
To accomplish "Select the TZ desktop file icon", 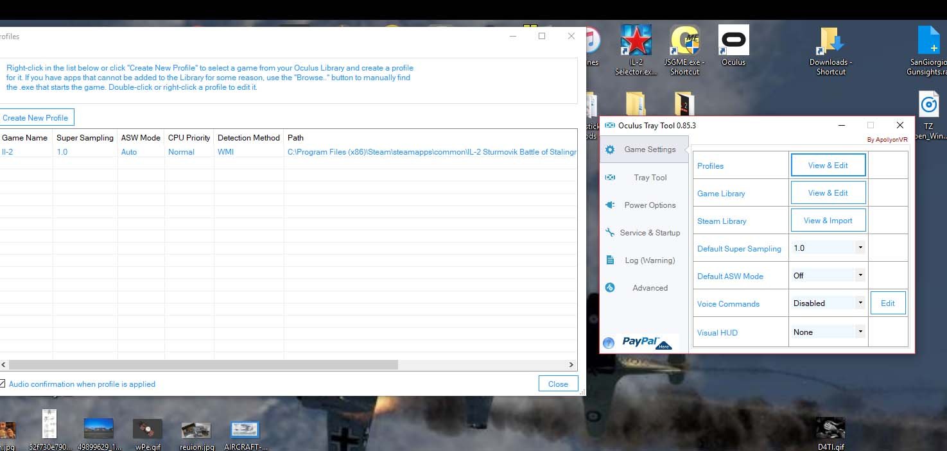I will pyautogui.click(x=928, y=116).
